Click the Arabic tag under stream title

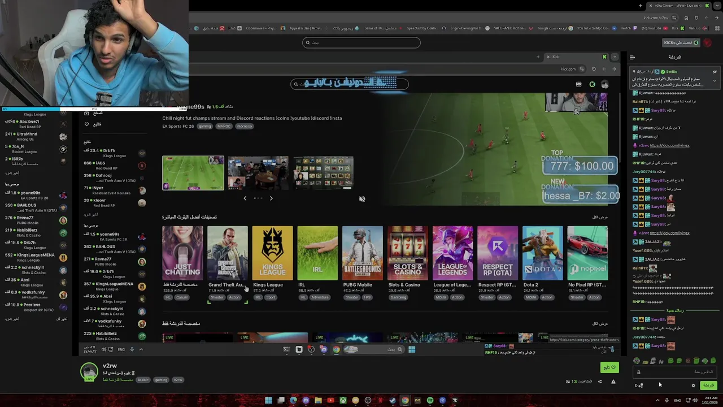tap(143, 380)
